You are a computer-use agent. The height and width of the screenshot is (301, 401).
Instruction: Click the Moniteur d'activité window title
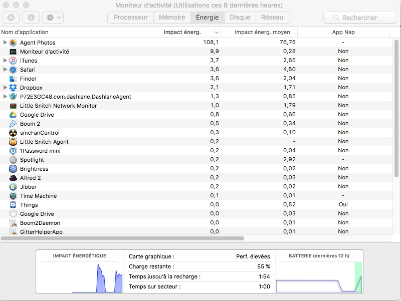199,5
